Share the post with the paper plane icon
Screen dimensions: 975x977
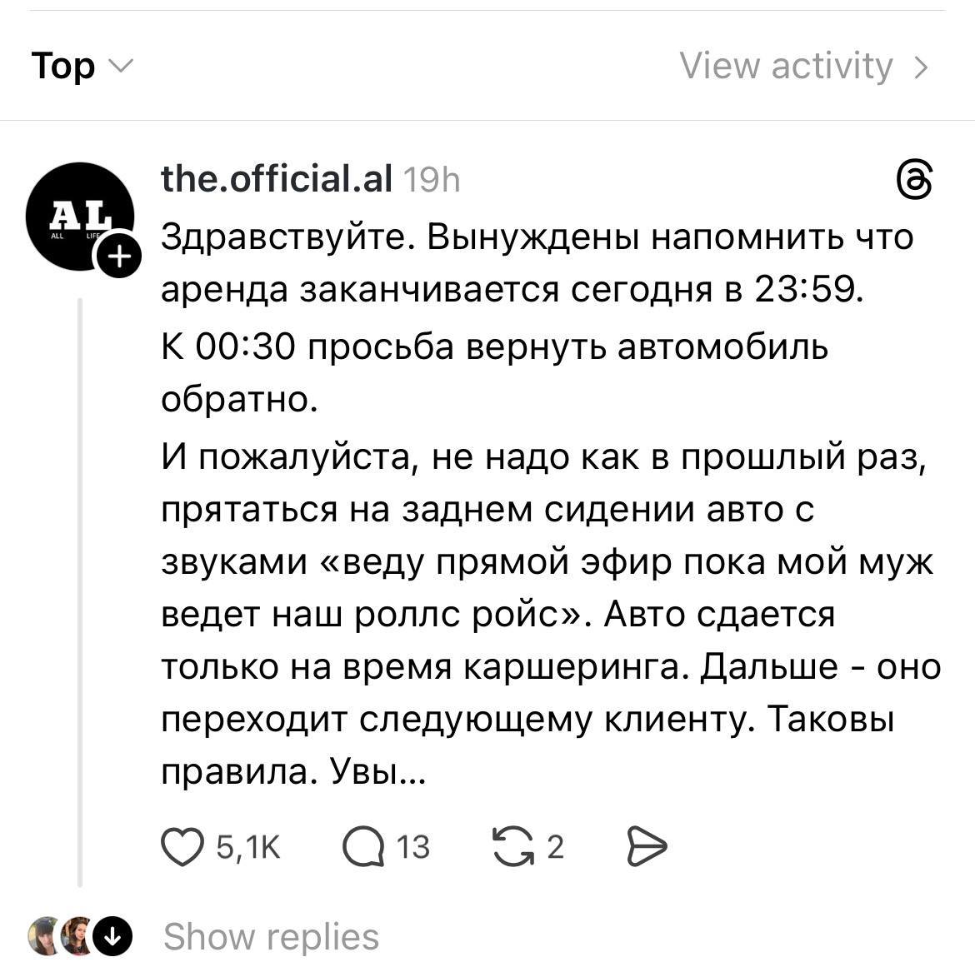[x=646, y=847]
